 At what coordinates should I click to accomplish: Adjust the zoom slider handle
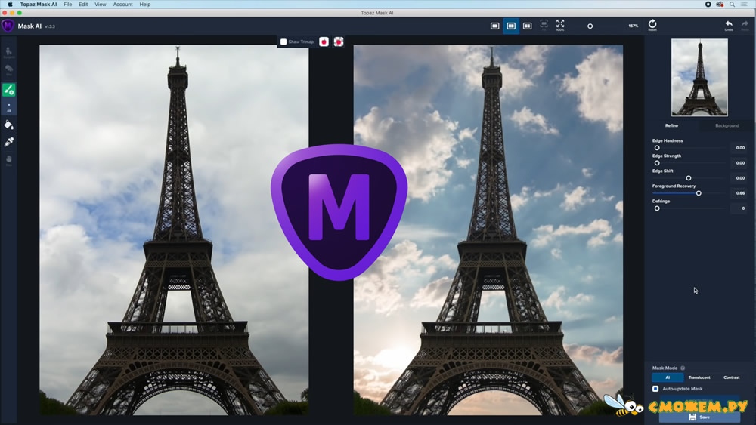pyautogui.click(x=590, y=26)
